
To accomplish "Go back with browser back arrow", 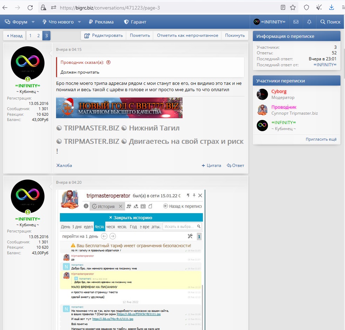I will pos(5,8).
